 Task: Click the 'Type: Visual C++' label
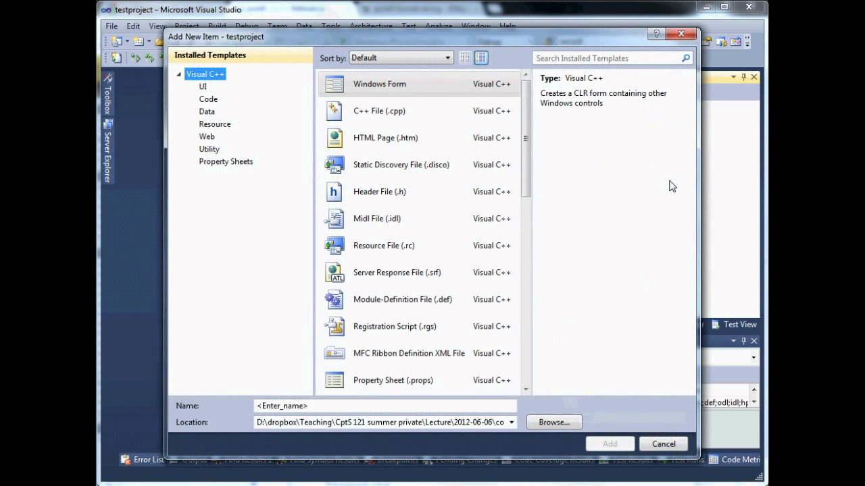571,78
